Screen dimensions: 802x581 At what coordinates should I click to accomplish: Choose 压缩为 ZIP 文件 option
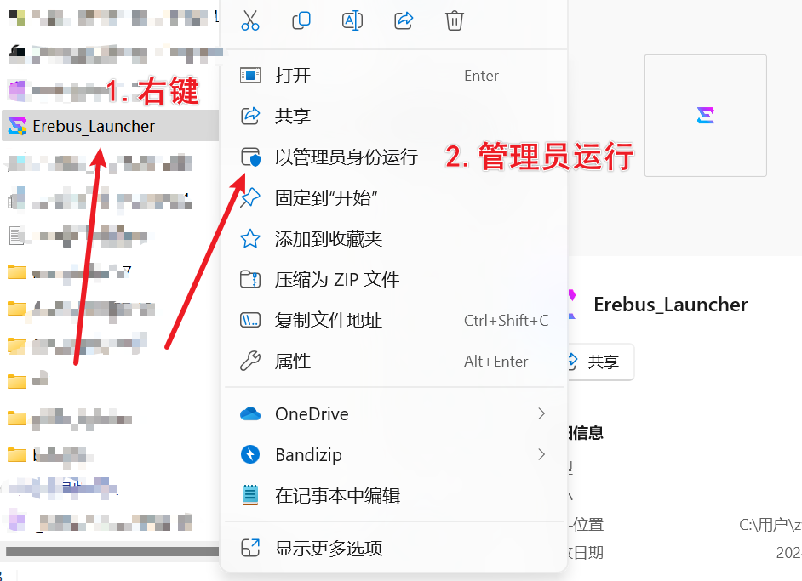pos(337,280)
